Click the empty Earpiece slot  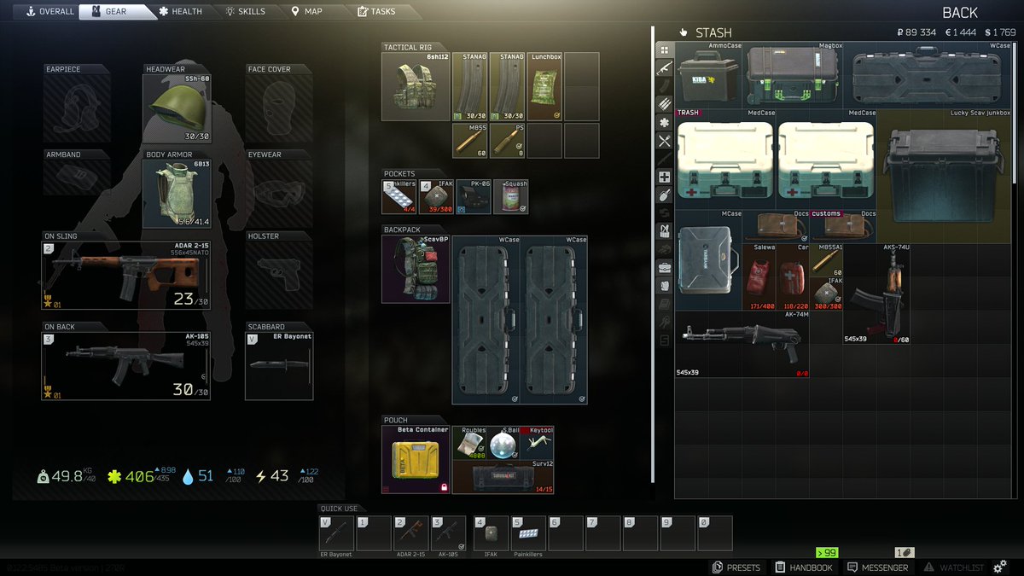click(x=77, y=108)
